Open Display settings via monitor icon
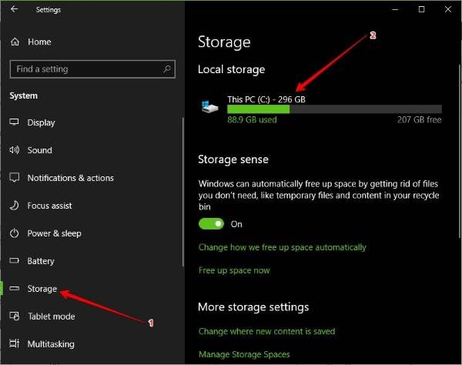 click(x=15, y=122)
